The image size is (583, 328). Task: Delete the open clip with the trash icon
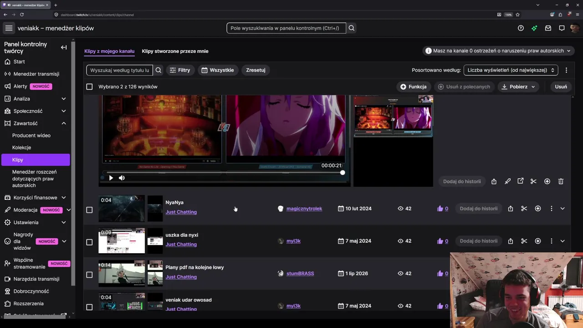[x=561, y=181]
